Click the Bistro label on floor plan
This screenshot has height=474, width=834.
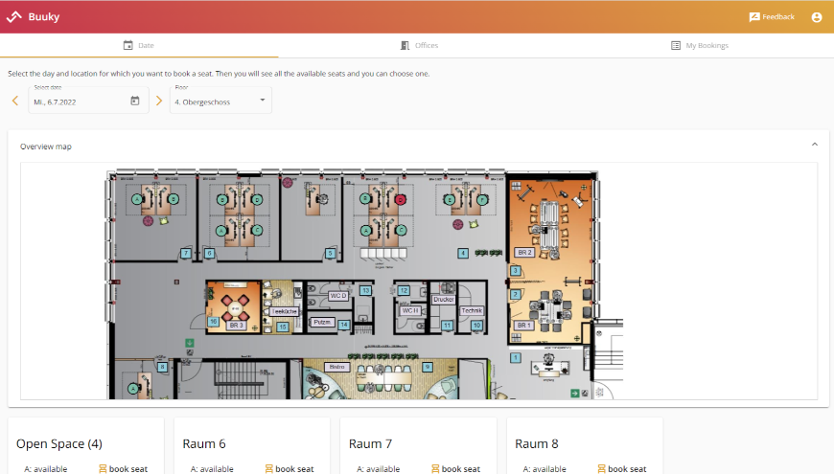click(x=336, y=366)
